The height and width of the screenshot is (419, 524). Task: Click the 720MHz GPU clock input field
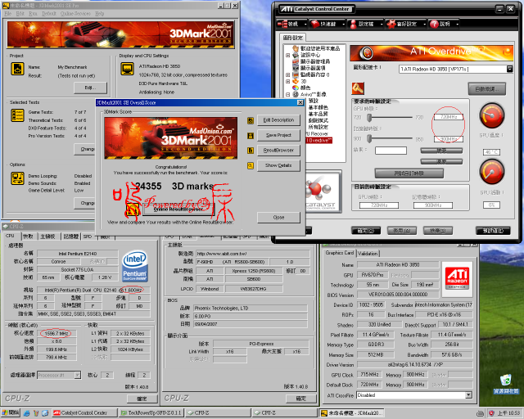point(449,117)
